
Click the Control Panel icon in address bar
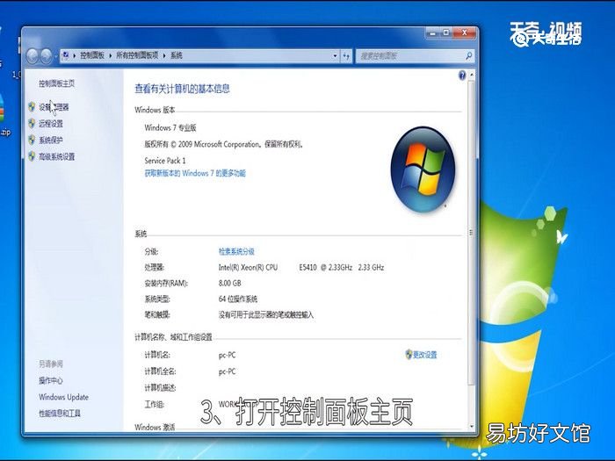[66, 55]
